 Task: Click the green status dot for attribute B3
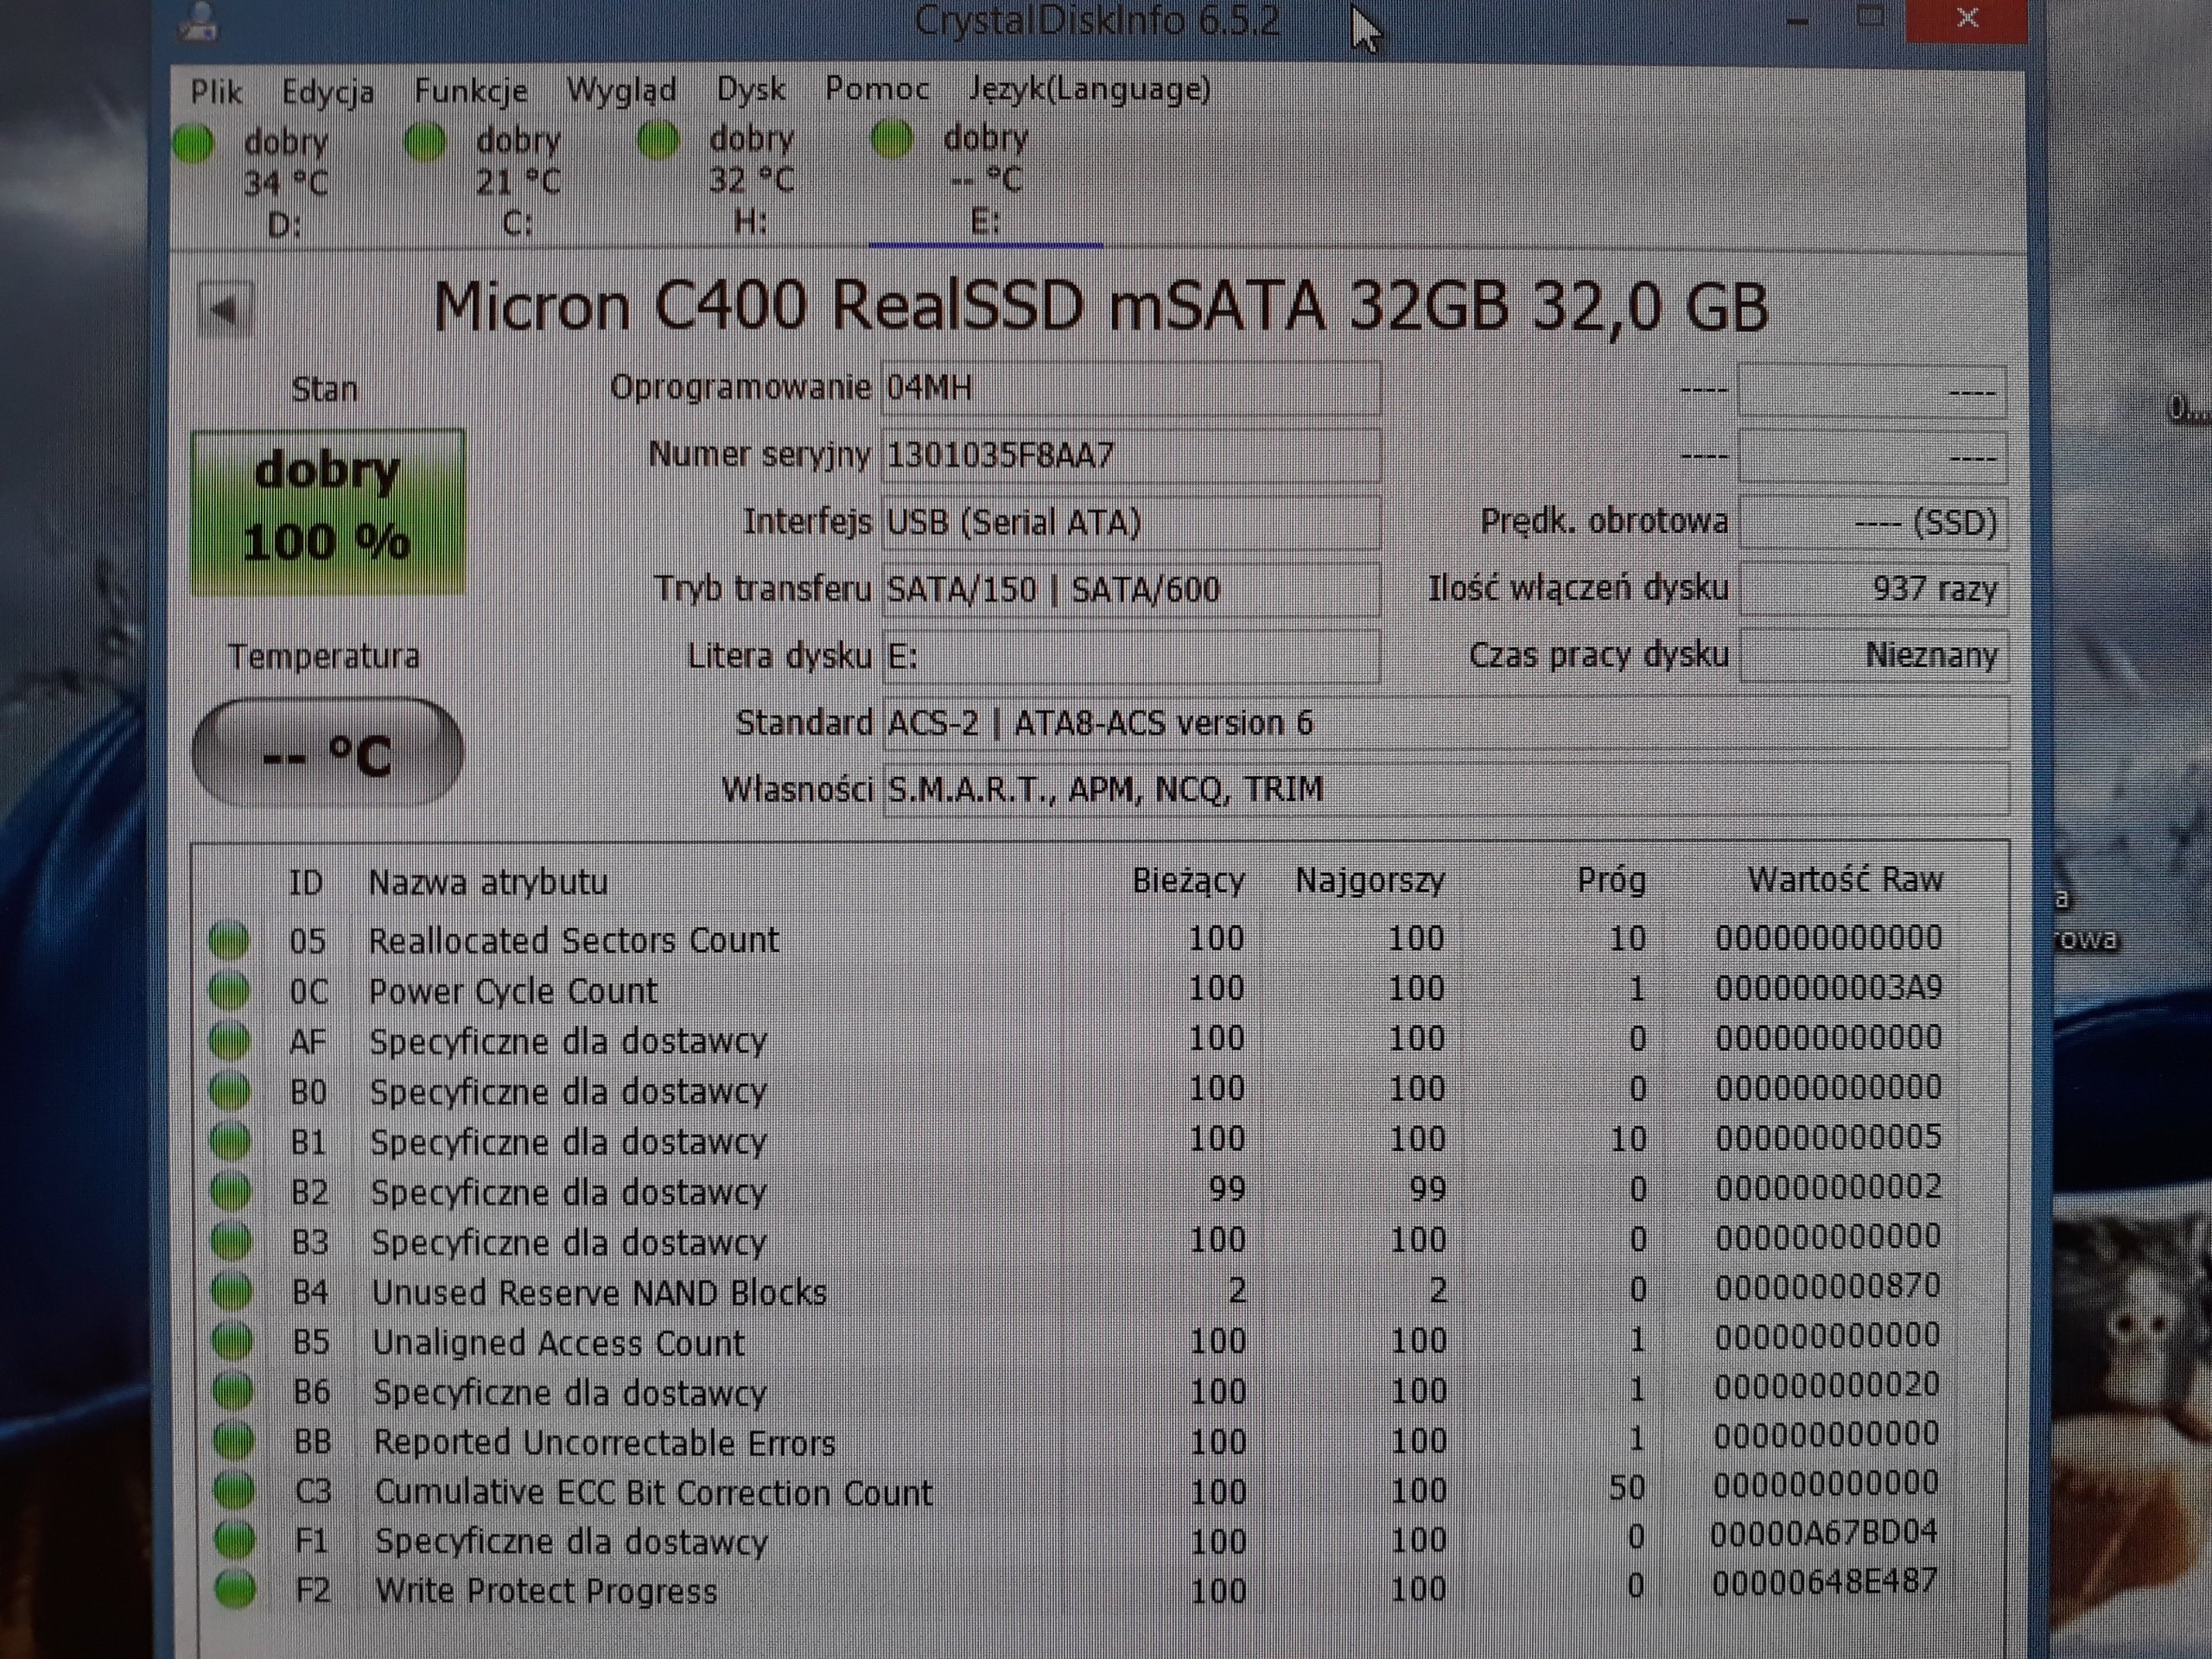232,1241
